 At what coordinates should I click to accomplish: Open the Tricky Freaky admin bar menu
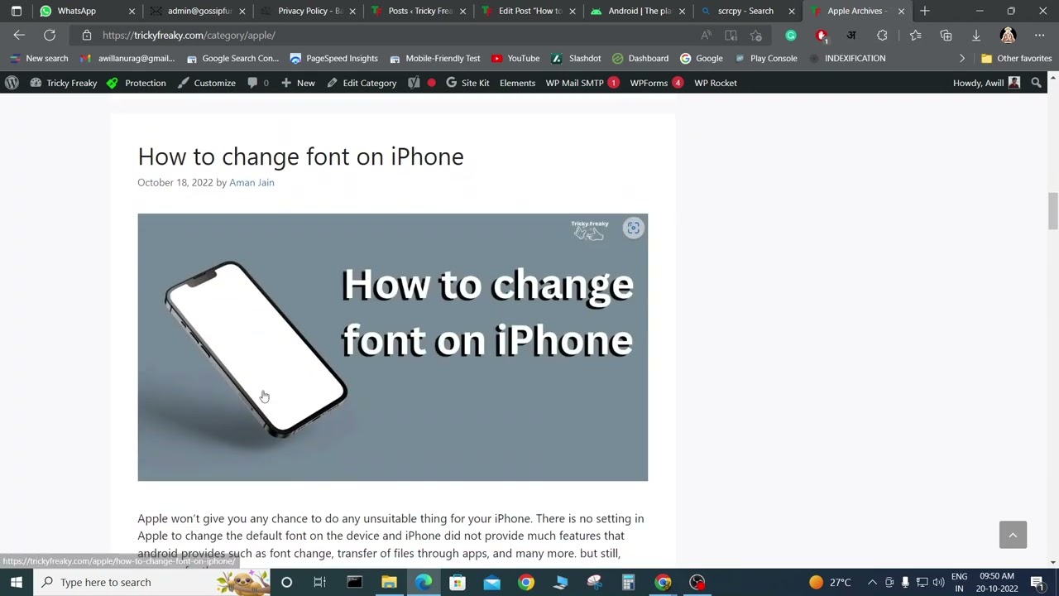64,83
